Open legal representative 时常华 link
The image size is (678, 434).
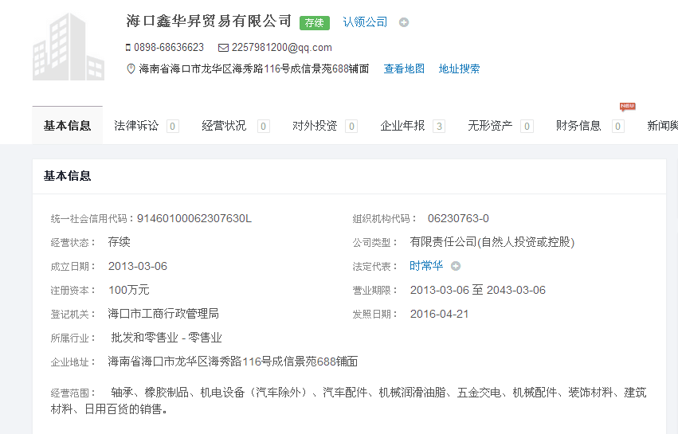click(426, 266)
